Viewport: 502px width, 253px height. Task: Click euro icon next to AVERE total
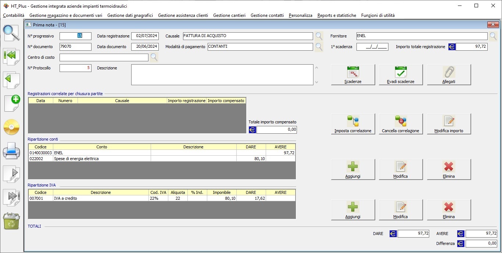(461, 234)
